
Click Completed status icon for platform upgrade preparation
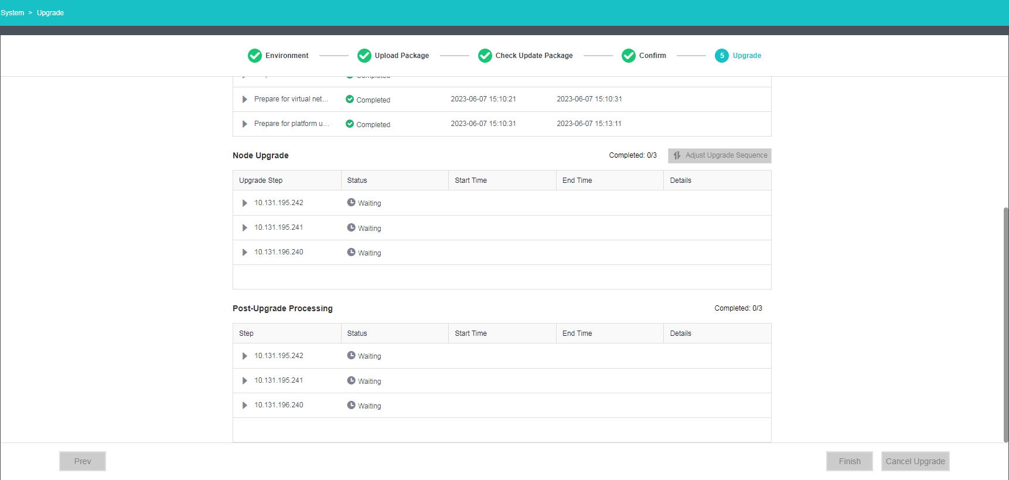[x=350, y=124]
